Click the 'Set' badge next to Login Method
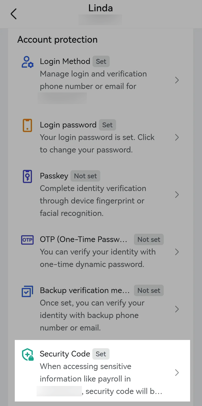Viewport: 202px width, 406px height. [x=101, y=61]
